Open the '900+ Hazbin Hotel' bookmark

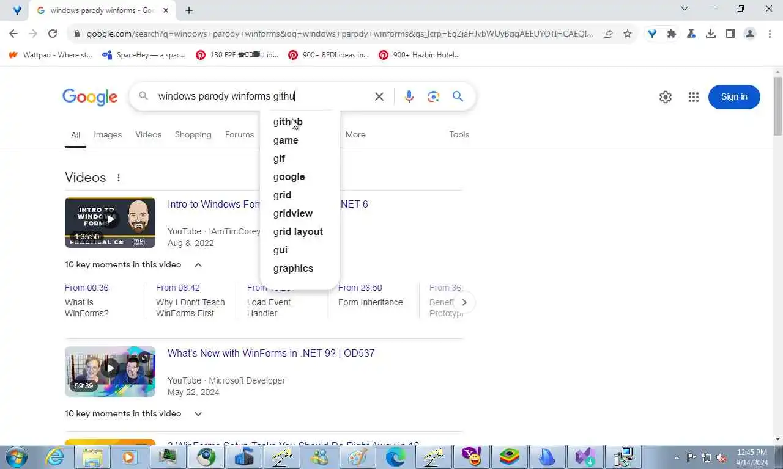pyautogui.click(x=419, y=55)
